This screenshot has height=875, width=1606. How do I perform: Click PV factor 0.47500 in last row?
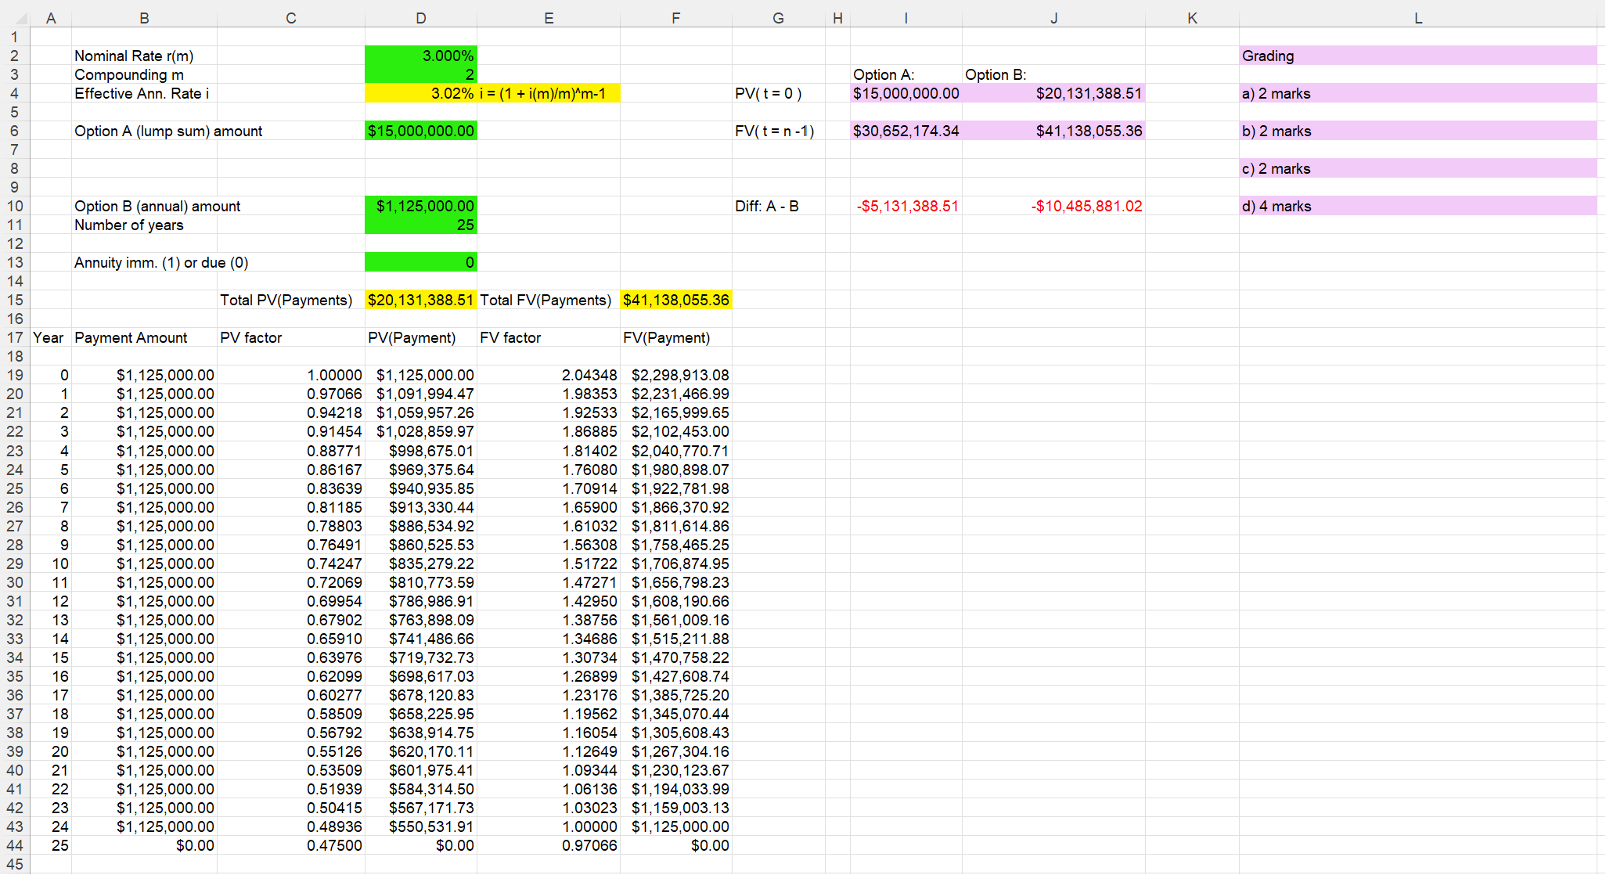tap(291, 845)
